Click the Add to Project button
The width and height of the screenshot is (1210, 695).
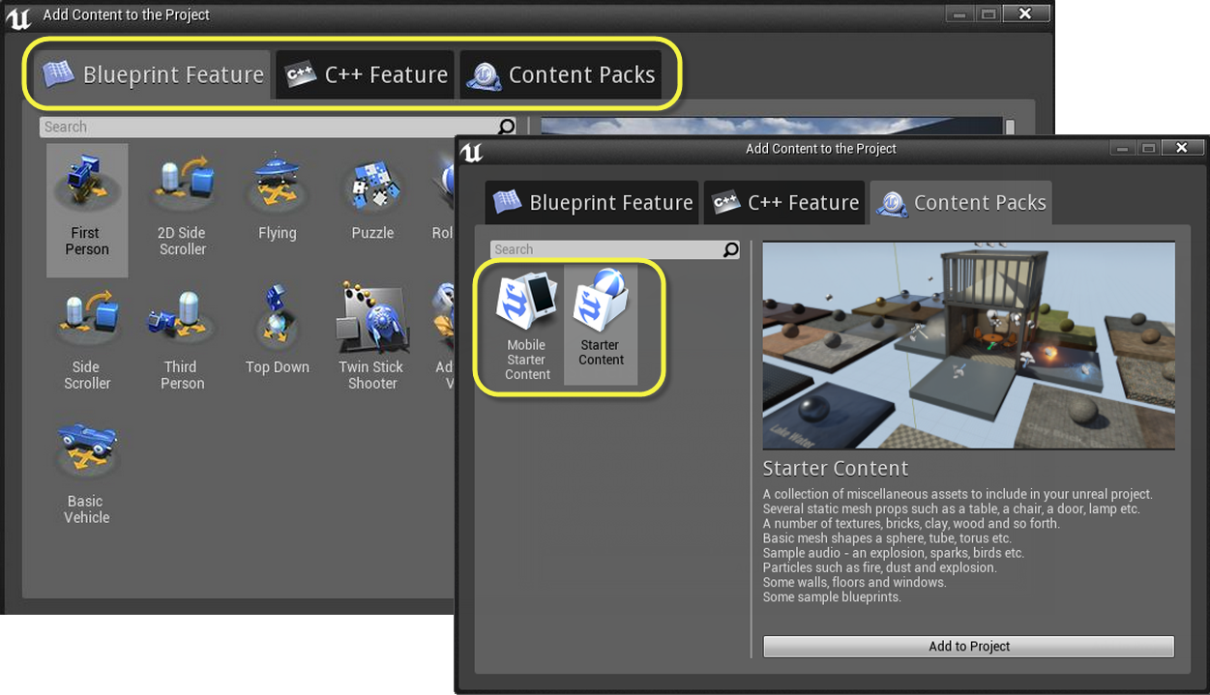click(x=968, y=646)
